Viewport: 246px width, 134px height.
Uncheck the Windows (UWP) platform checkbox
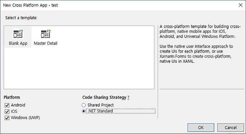click(x=7, y=118)
